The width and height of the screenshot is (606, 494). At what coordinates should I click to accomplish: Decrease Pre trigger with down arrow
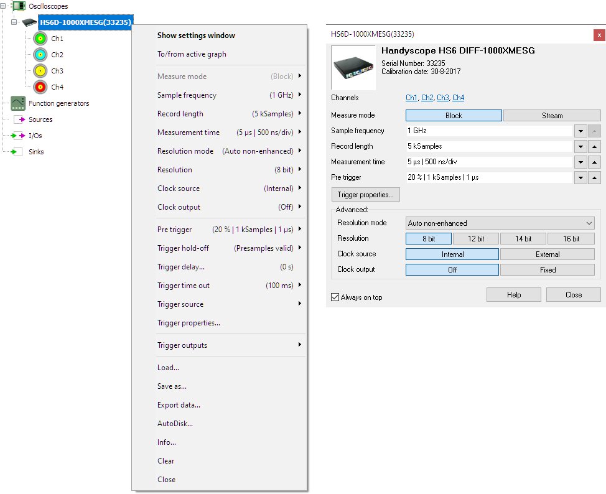point(580,177)
